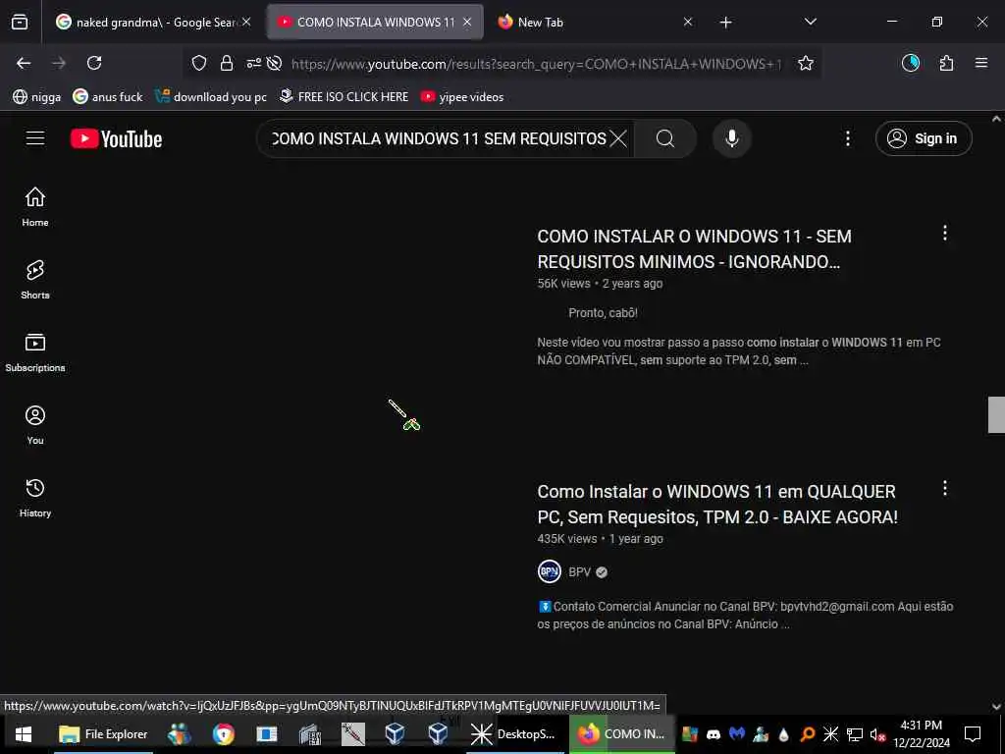Open Subscriptions from the sidebar
1005x754 pixels.
(x=35, y=352)
